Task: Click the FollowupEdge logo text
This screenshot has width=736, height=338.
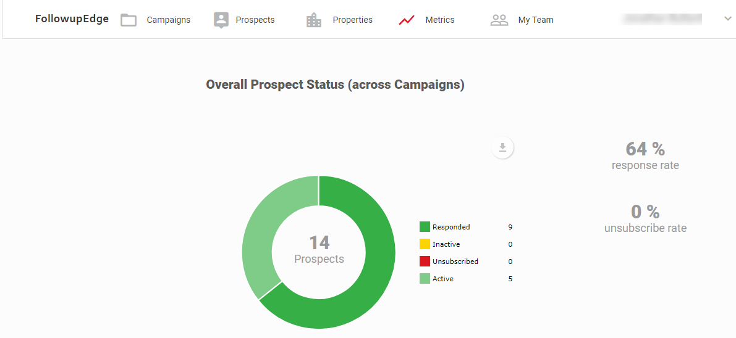Action: (x=72, y=19)
